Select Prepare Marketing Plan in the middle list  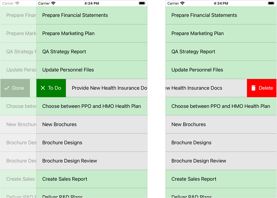pos(68,33)
